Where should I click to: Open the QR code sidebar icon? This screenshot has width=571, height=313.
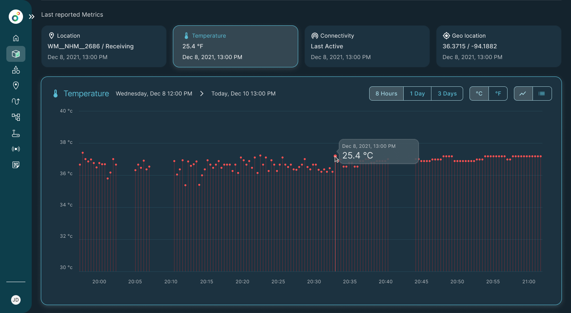point(16,165)
